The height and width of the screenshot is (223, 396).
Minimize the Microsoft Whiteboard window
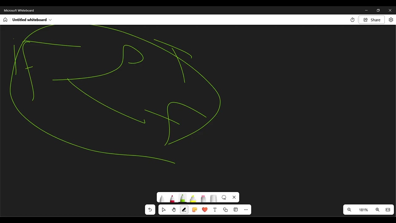pos(366,10)
